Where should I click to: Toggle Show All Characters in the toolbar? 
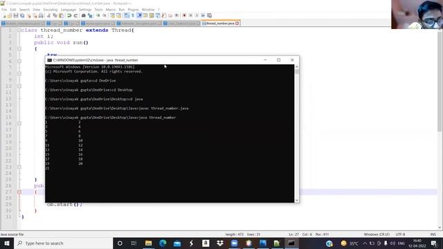(x=132, y=15)
